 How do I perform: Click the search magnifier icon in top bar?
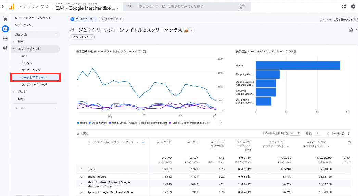[x=130, y=6]
